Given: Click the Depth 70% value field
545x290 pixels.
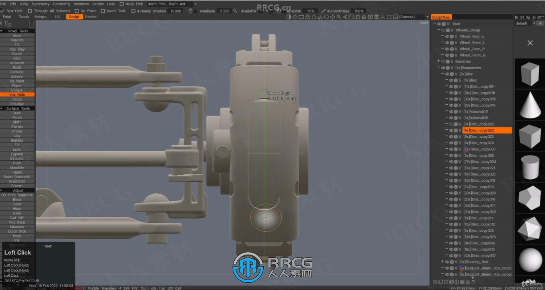Looking at the screenshot, I should pos(310,11).
